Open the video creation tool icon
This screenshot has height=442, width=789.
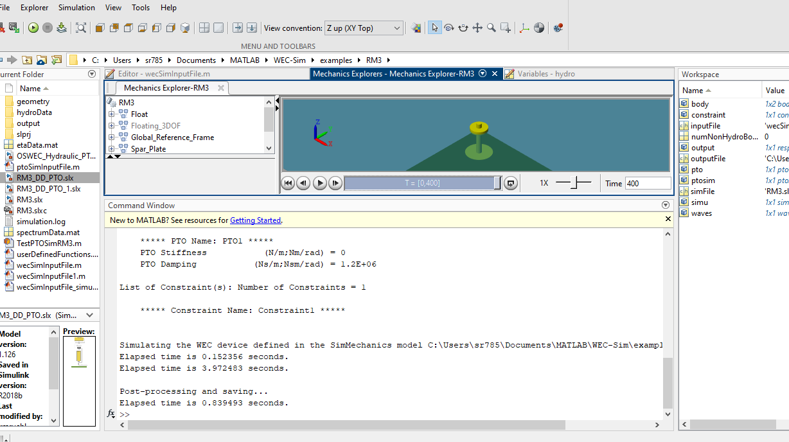click(558, 27)
